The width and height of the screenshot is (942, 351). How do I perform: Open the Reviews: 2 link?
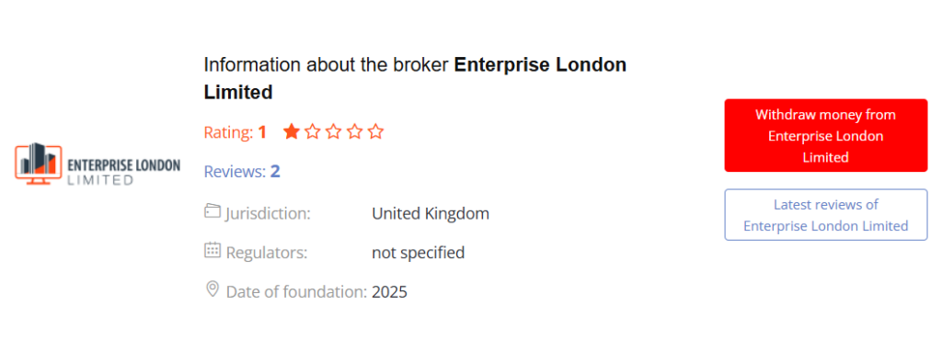tap(242, 172)
